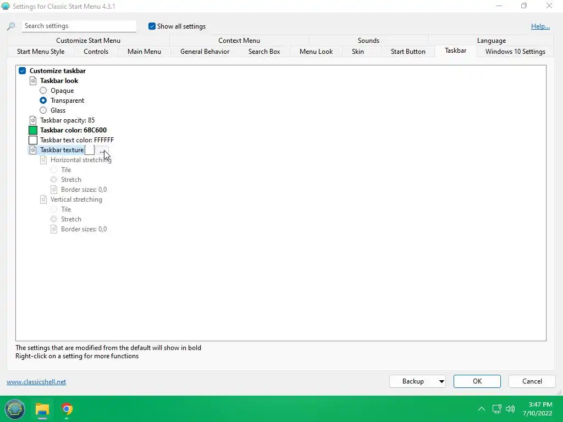563x422 pixels.
Task: Click the search magnifier icon
Action: (x=11, y=26)
